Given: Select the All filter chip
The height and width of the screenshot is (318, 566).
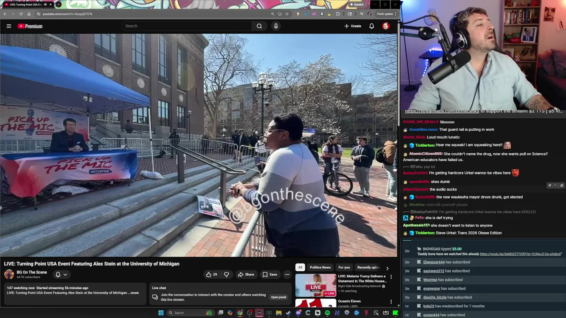Looking at the screenshot, I should coord(300,267).
